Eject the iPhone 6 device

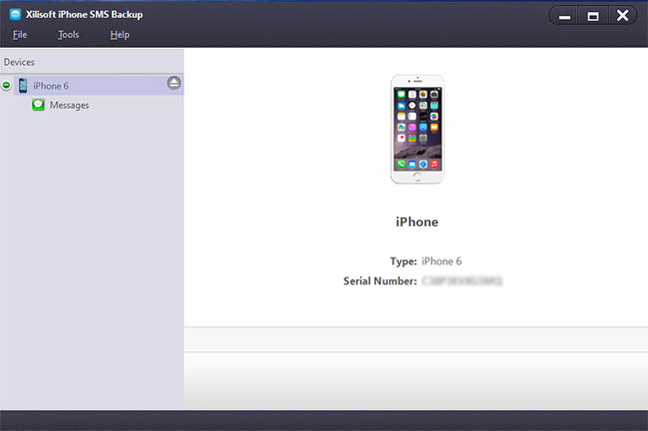(x=174, y=83)
